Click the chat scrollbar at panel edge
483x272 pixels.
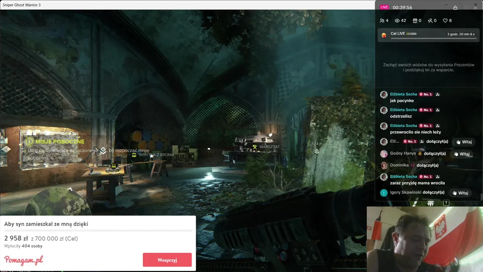481,196
